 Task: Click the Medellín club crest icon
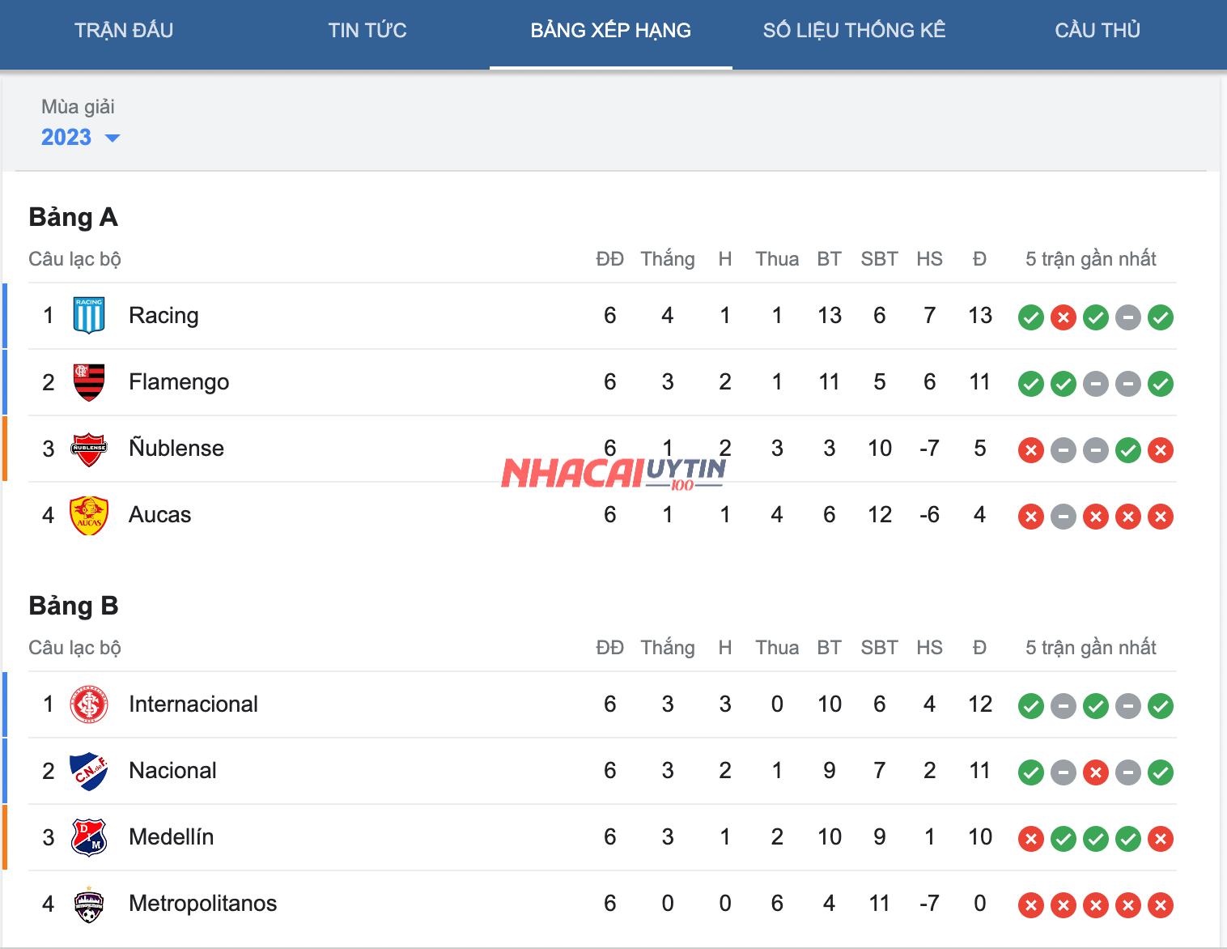click(89, 837)
